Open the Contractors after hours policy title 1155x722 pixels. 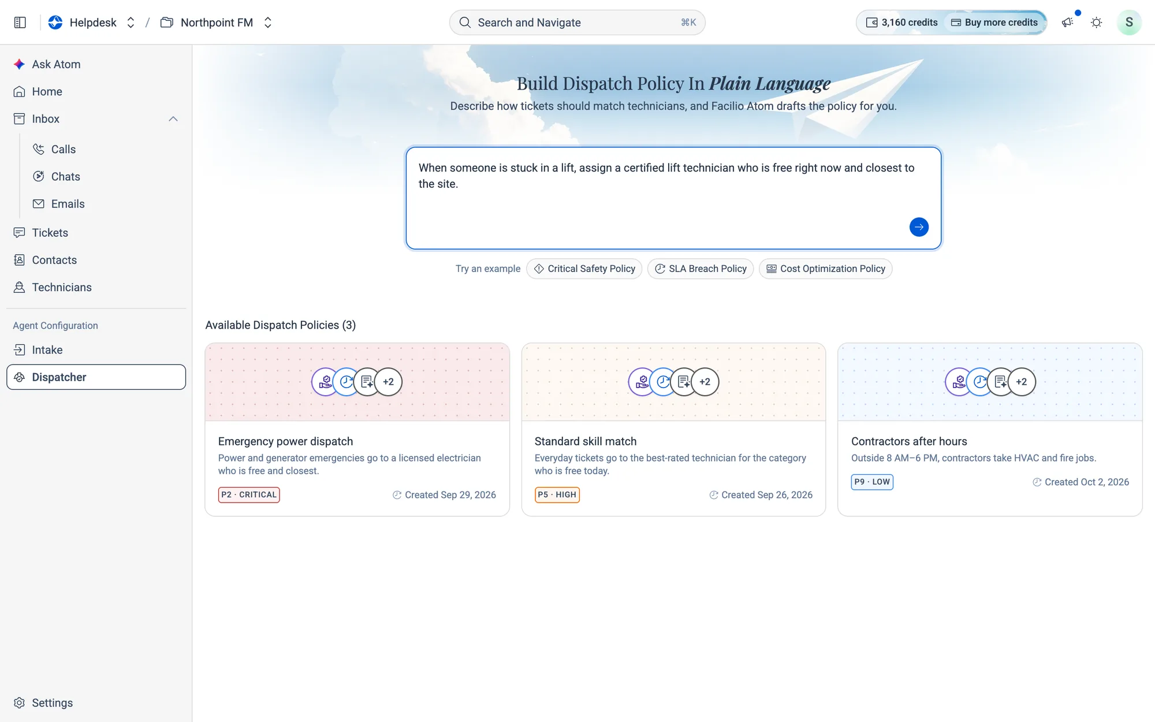point(909,441)
